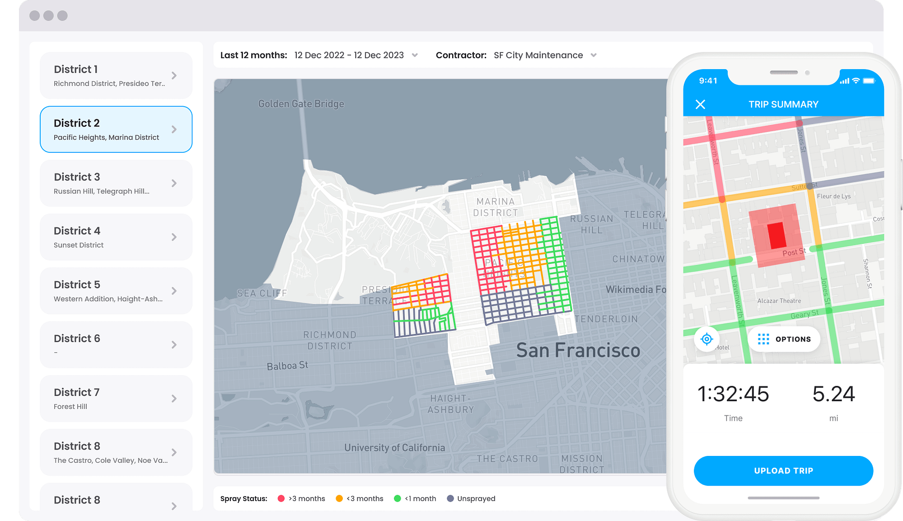The height and width of the screenshot is (521, 903).
Task: Select the Unsprayed legend indicator
Action: coord(450,498)
